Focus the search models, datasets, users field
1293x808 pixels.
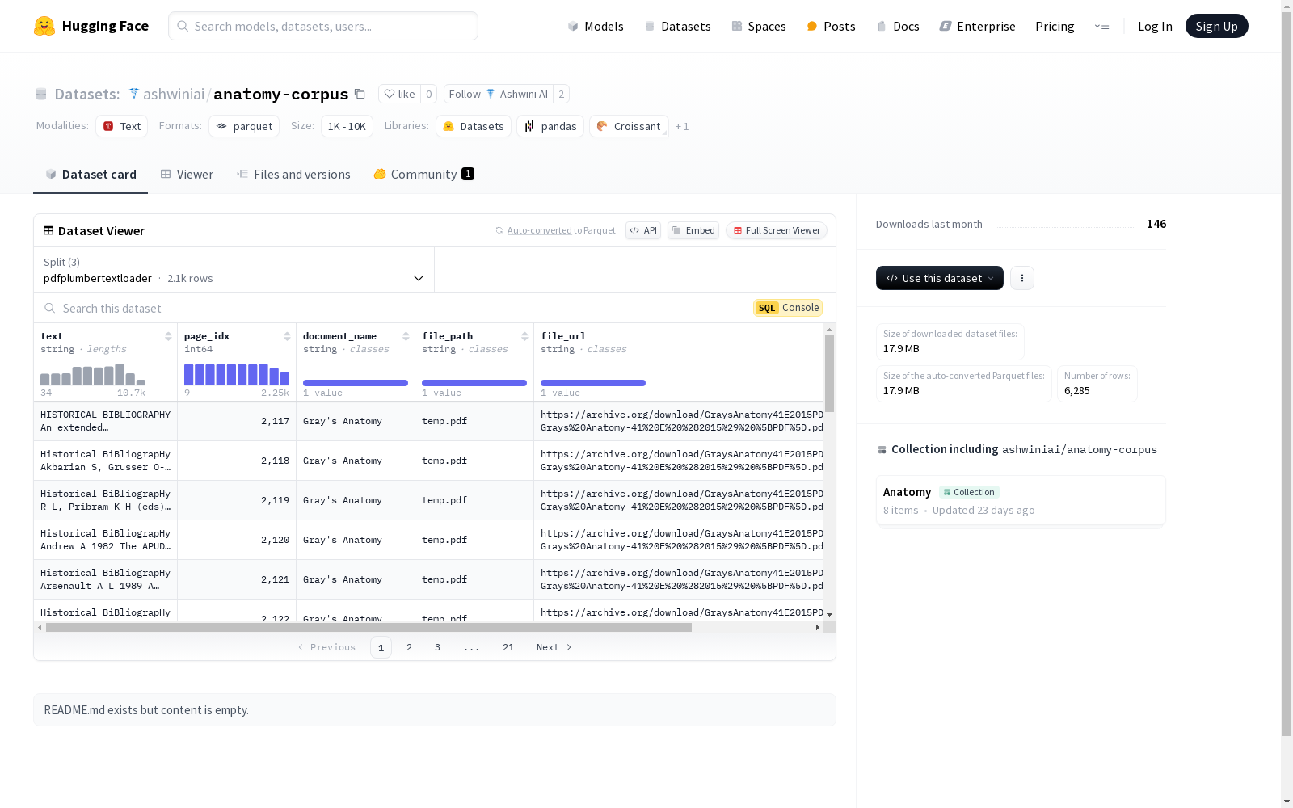323,26
